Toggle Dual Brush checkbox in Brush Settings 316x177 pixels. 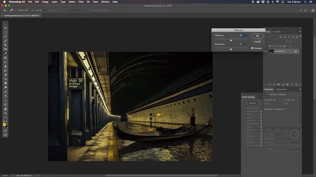(261, 120)
